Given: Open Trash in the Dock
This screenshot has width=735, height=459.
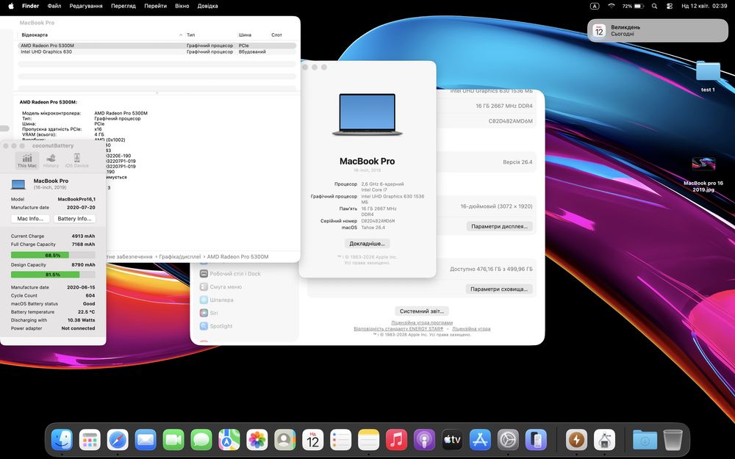Looking at the screenshot, I should 673,440.
